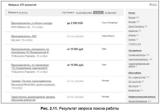Open vacancy 'Преподаватель учебного центра'
This screenshot has width=160, height=112.
click(32, 23)
